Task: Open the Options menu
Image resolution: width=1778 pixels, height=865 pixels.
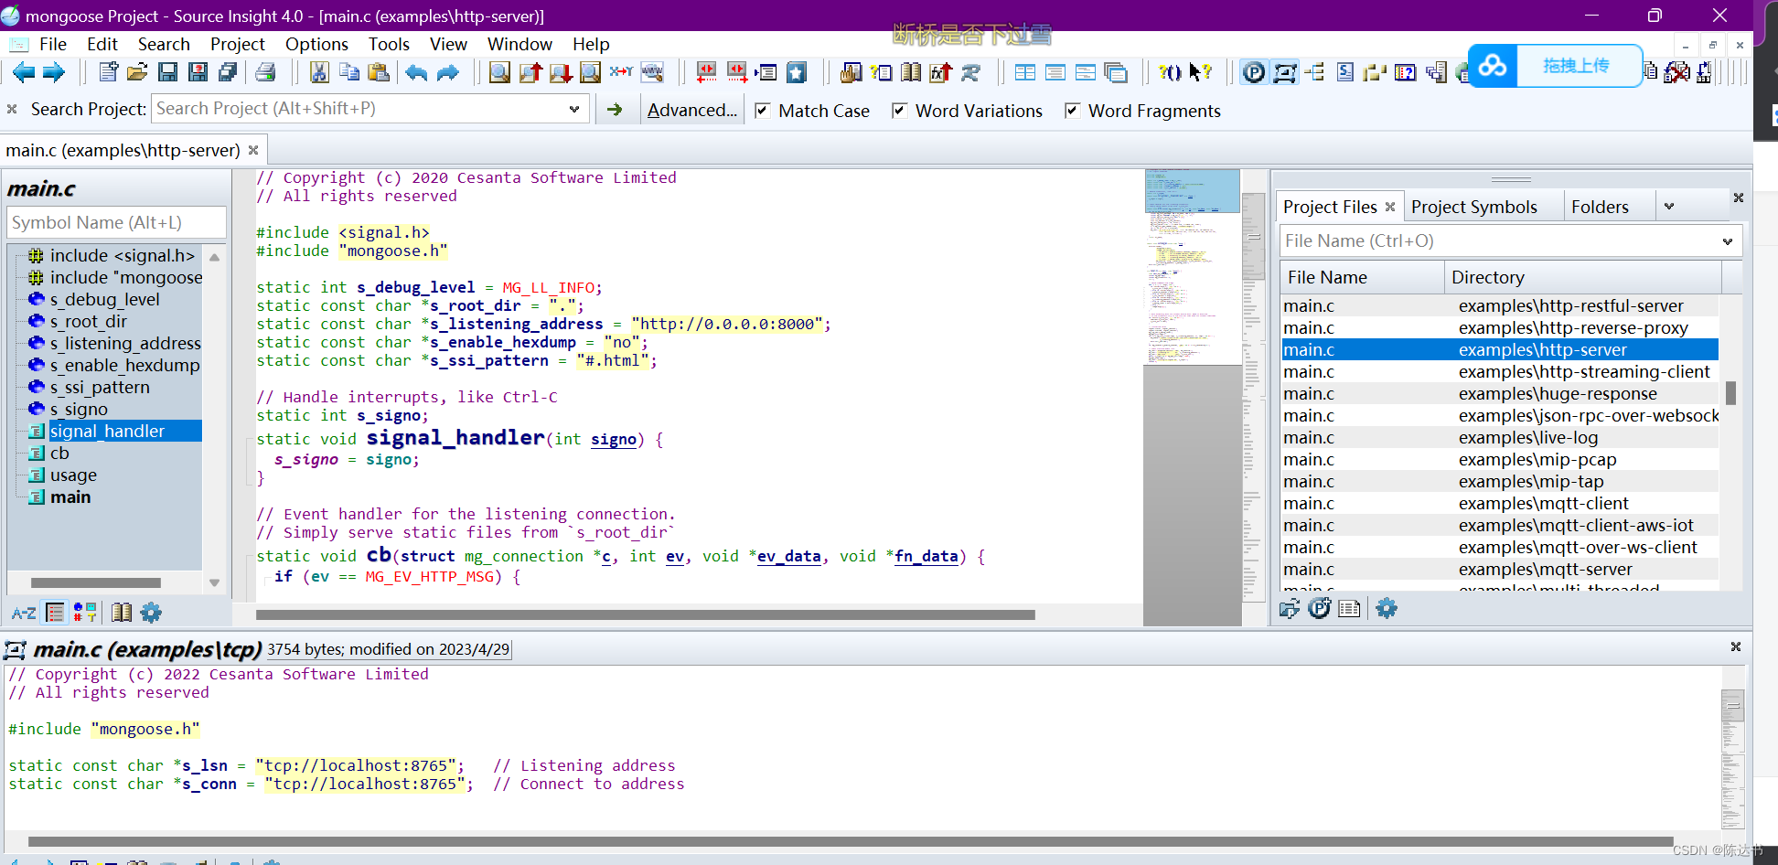Action: [x=316, y=44]
